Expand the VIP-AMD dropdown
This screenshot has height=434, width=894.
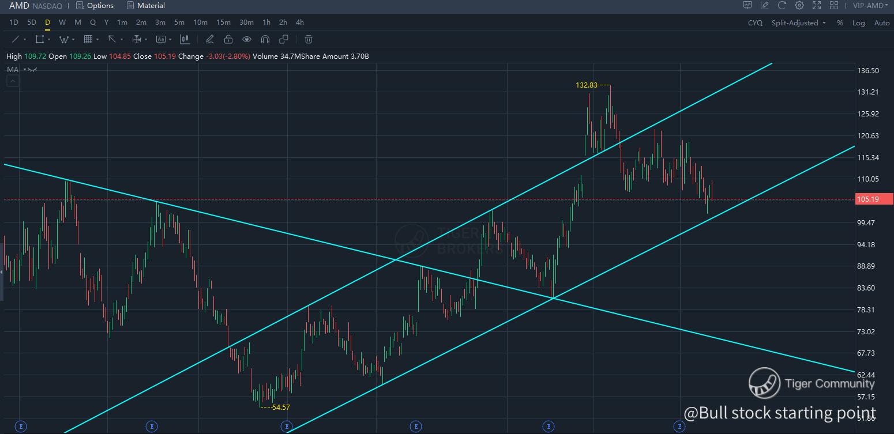(x=870, y=6)
